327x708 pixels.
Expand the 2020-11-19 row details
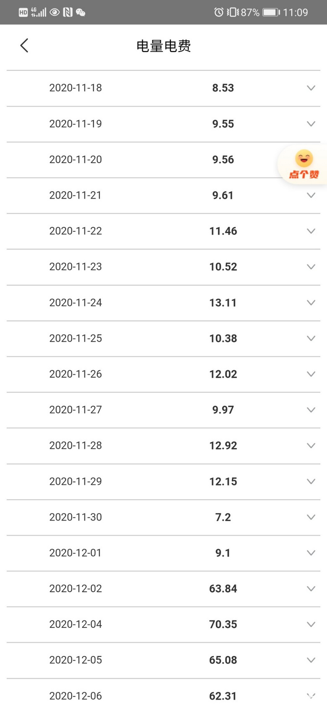311,124
